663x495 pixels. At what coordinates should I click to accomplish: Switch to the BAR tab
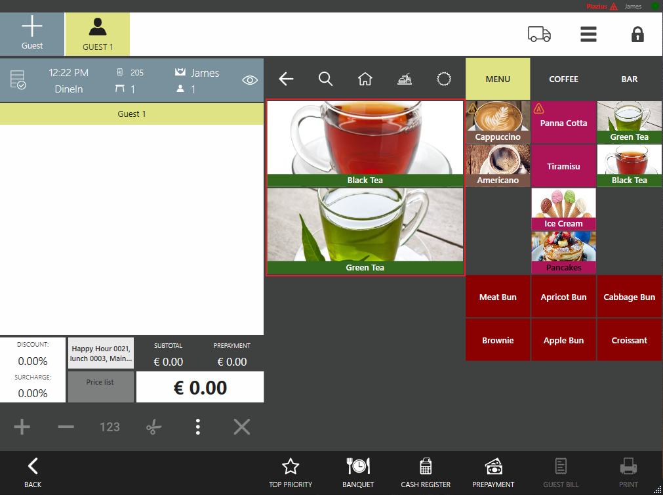(629, 79)
